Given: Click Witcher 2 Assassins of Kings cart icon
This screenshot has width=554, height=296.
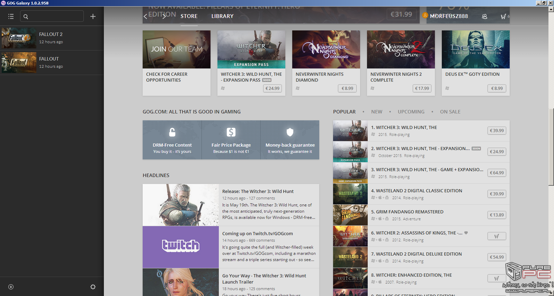Looking at the screenshot, I should click(497, 236).
